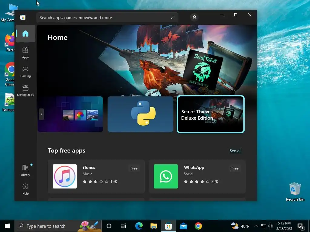
Task: Go to Gaming section in sidebar
Action: point(25,72)
